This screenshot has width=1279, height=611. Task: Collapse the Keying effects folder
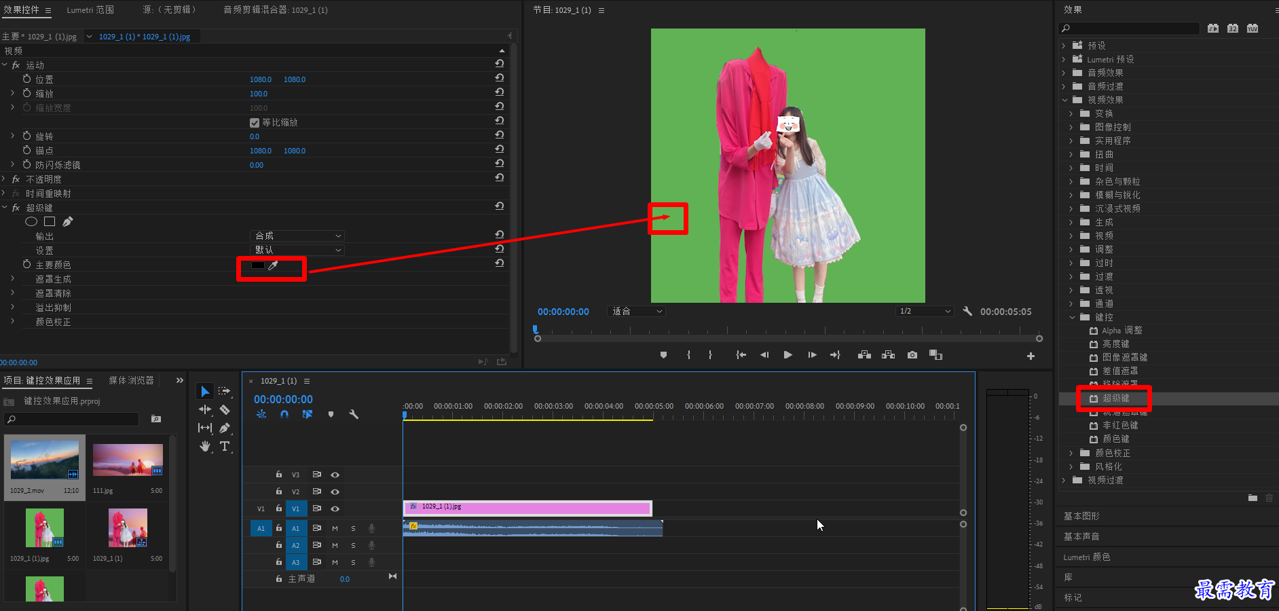(x=1072, y=317)
